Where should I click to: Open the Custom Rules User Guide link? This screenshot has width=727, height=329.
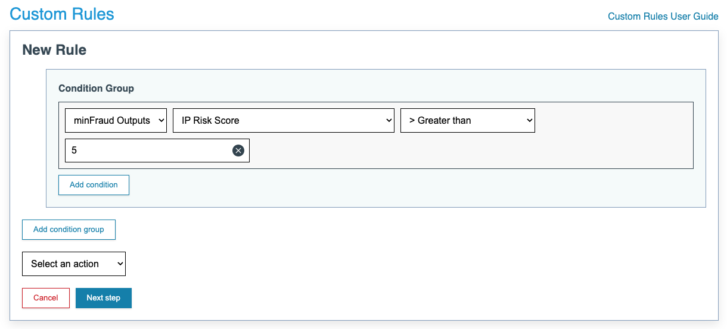pos(663,16)
